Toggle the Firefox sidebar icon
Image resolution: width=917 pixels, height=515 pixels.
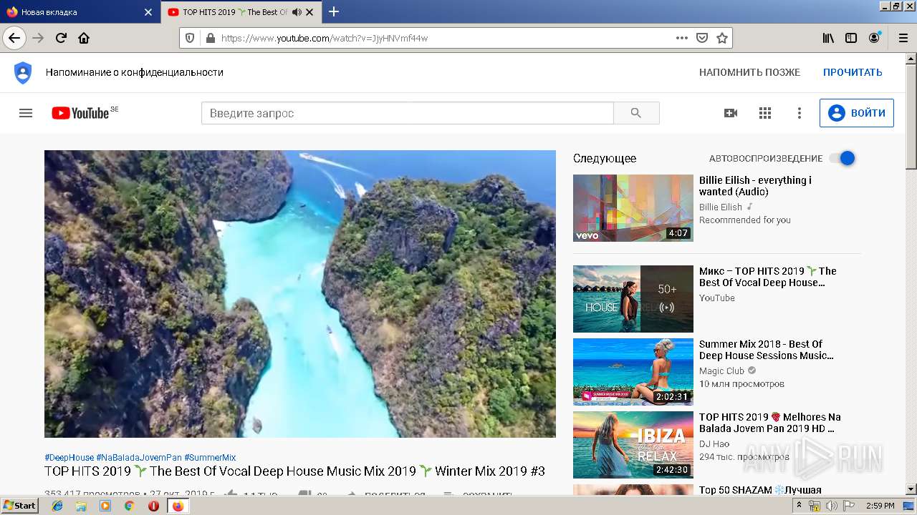pos(851,38)
